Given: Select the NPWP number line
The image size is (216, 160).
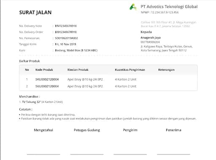Looking at the screenshot, I should [x=160, y=12].
